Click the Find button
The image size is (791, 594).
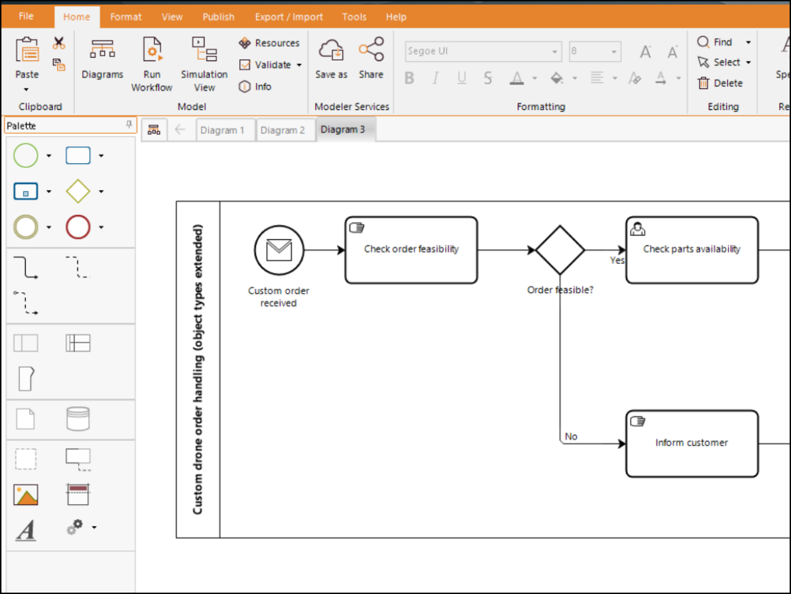(x=714, y=42)
